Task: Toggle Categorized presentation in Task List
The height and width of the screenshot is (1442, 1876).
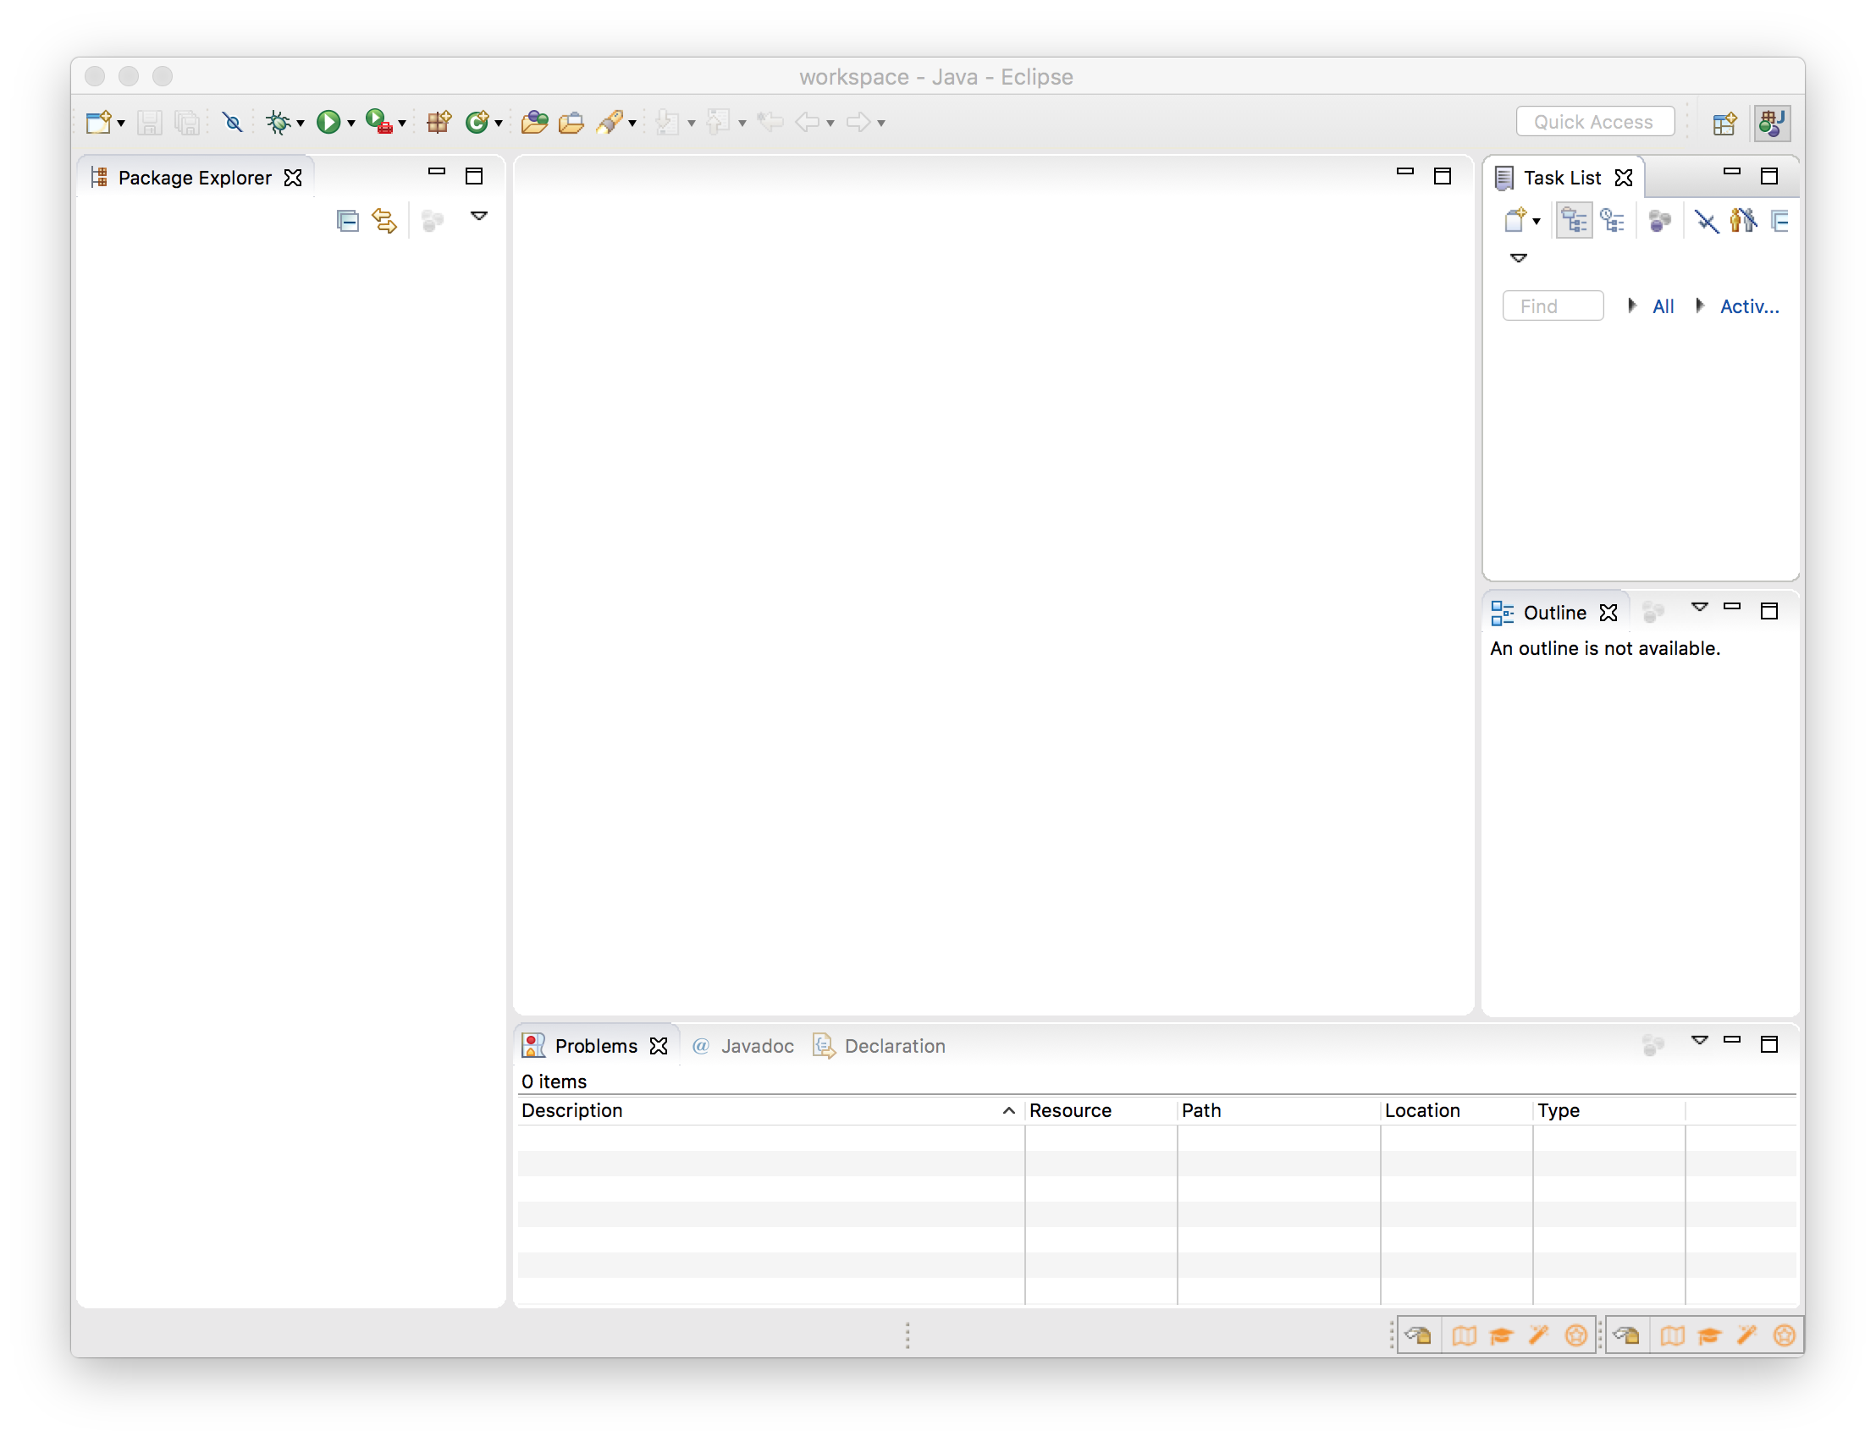Action: (x=1573, y=221)
